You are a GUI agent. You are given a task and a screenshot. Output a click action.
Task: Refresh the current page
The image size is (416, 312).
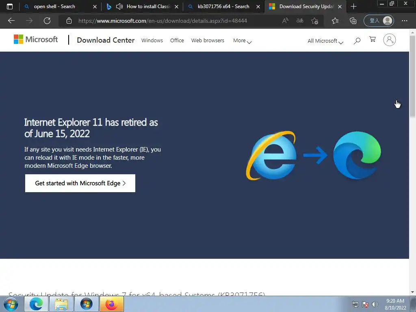tap(47, 21)
